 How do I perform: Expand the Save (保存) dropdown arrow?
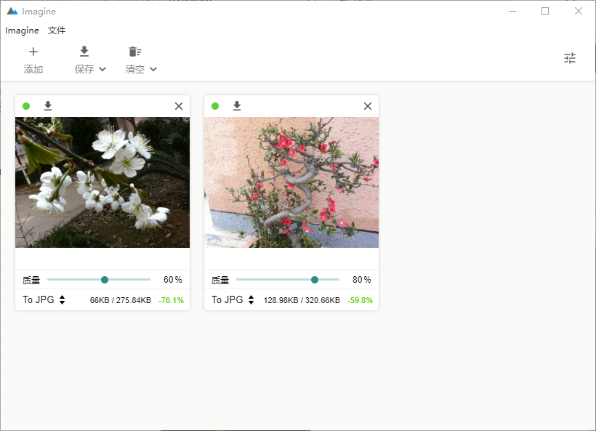coord(102,70)
